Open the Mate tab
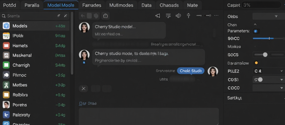Screen dimensions: 285x125 coord(192,5)
